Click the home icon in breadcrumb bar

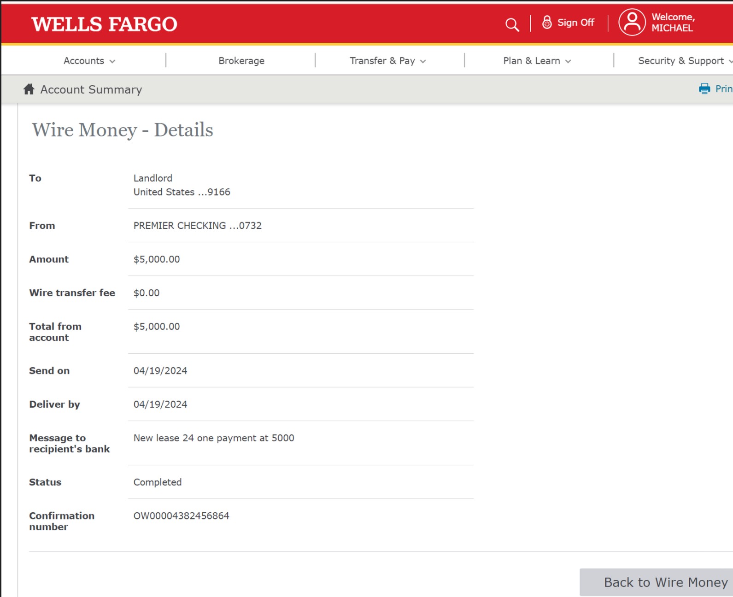click(x=29, y=89)
